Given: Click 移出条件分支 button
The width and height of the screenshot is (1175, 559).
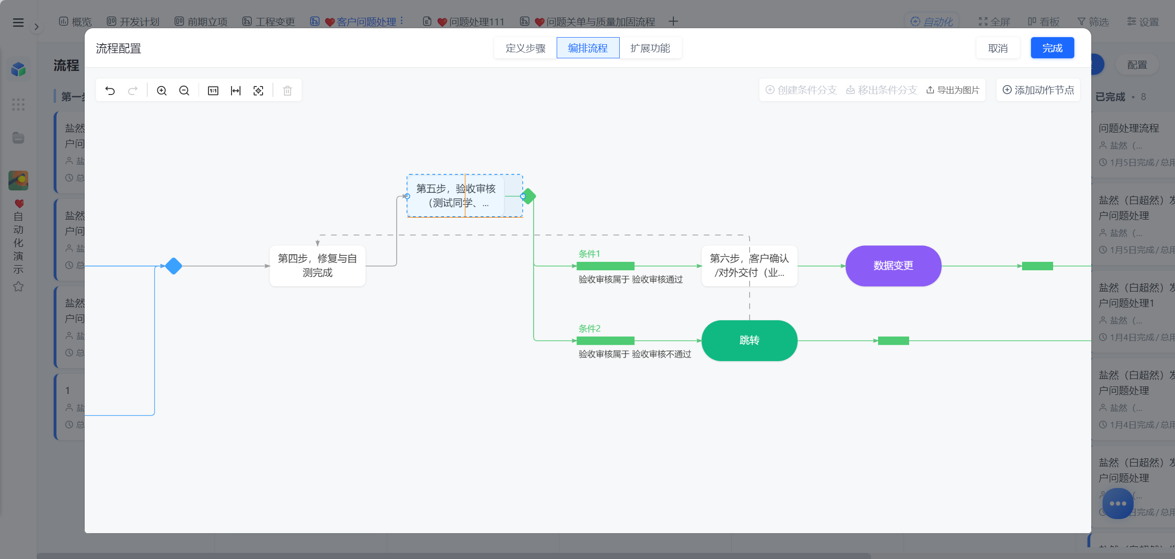Looking at the screenshot, I should click(x=881, y=90).
